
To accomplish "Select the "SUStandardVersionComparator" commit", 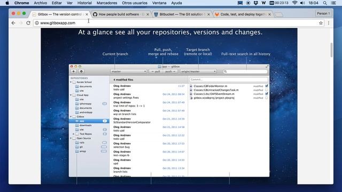I will [x=149, y=121].
